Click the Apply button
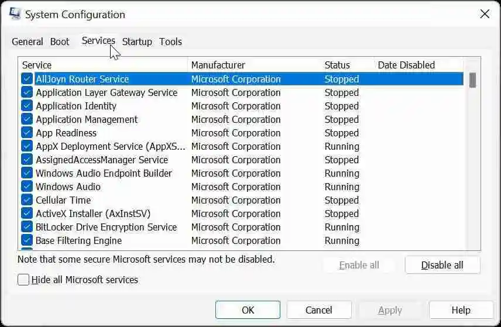The image size is (501, 327). tap(390, 310)
